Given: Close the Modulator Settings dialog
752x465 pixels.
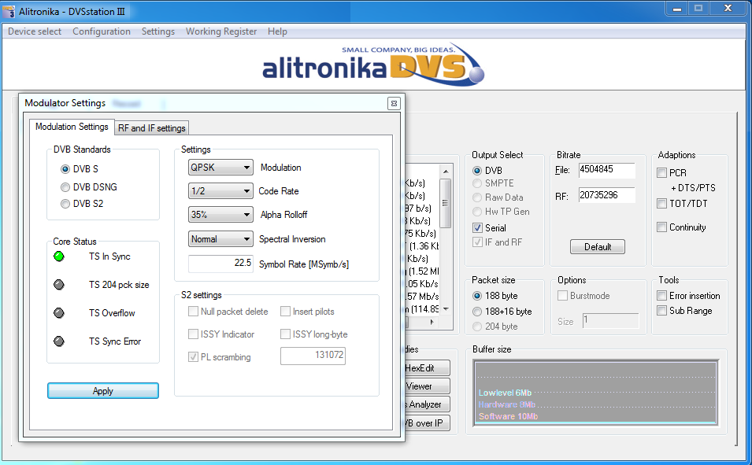Looking at the screenshot, I should point(393,103).
